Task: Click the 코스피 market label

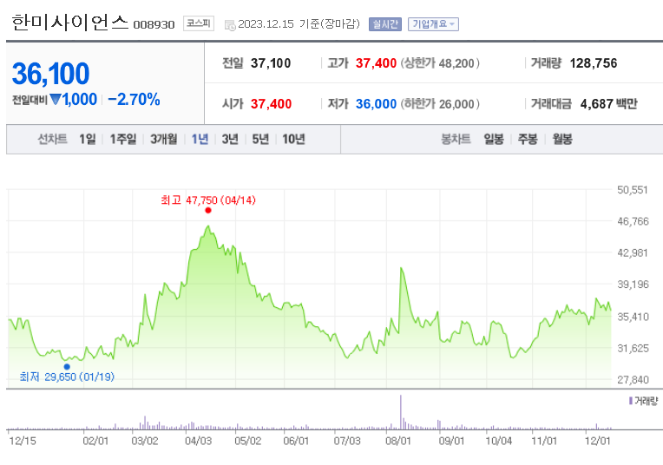Action: [199, 23]
